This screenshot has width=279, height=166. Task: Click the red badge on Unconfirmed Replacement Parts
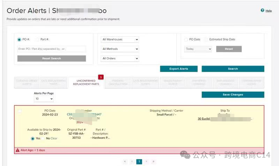tap(101, 77)
